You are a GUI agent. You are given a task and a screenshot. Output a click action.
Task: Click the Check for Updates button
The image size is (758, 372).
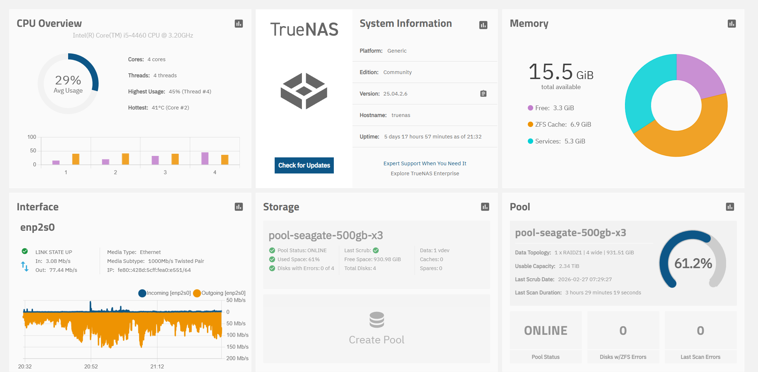[304, 165]
